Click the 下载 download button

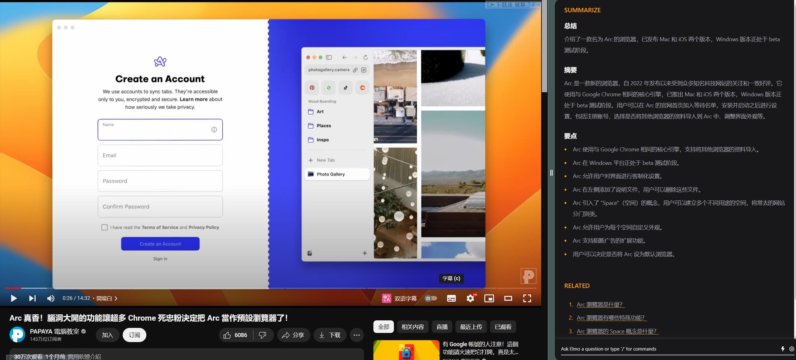(330, 335)
